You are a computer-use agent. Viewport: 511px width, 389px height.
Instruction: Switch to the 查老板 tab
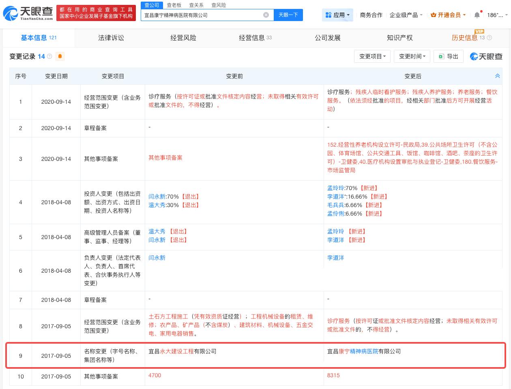(x=174, y=5)
